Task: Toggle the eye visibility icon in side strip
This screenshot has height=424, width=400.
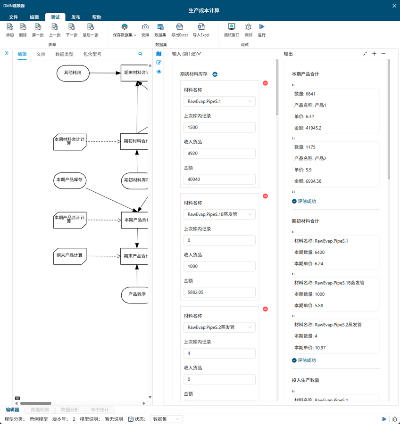Action: coord(159,72)
